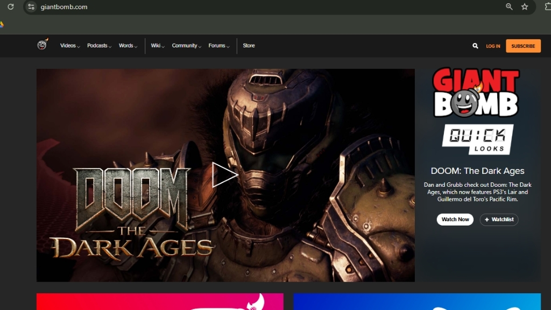Reload the page with the refresh icon
This screenshot has height=310, width=551.
pyautogui.click(x=11, y=6)
